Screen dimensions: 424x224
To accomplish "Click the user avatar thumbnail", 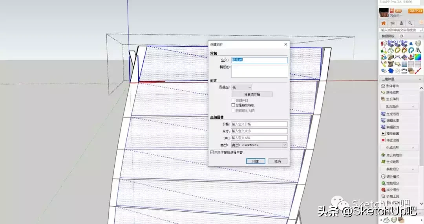I will 384,13.
